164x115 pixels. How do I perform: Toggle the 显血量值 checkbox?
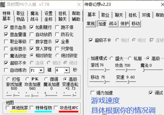click(x=6, y=35)
